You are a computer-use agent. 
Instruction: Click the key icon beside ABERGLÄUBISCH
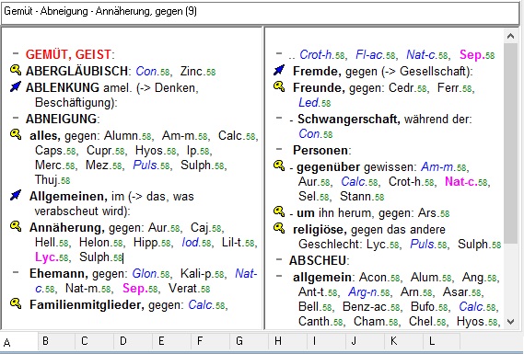pyautogui.click(x=16, y=70)
